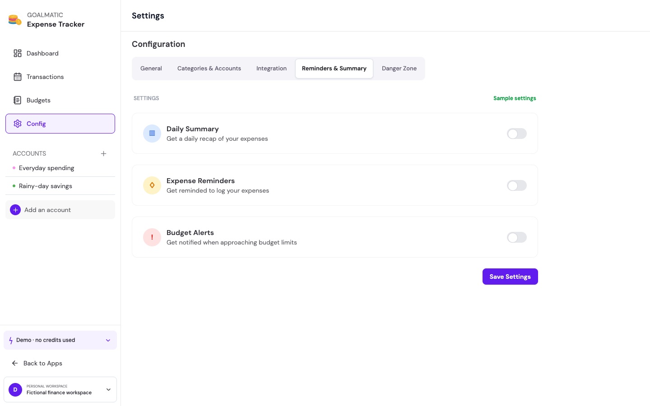Click the Daily Summary title text
650x406 pixels.
click(x=193, y=129)
